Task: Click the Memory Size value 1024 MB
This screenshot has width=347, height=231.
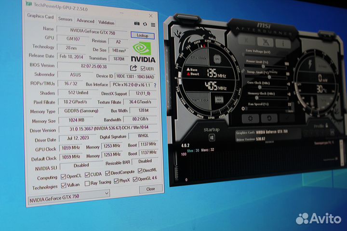Action: point(76,120)
